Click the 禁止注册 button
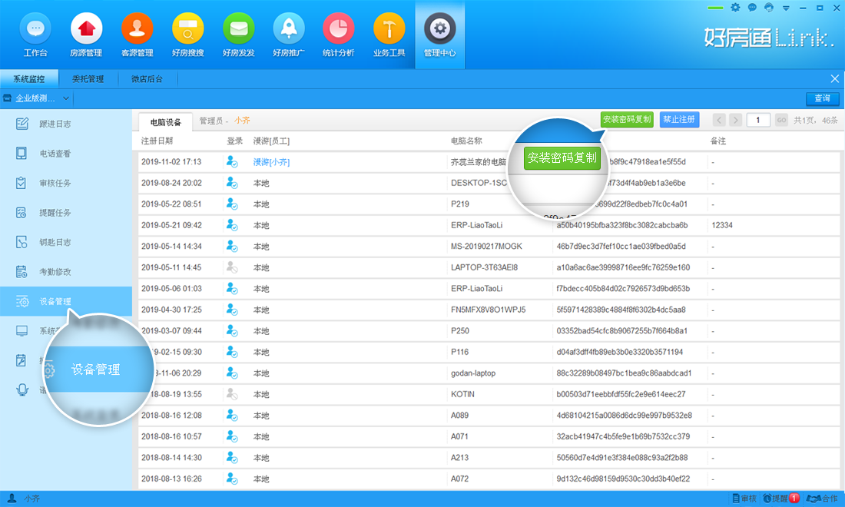Viewport: 845px width, 507px height. (x=679, y=120)
